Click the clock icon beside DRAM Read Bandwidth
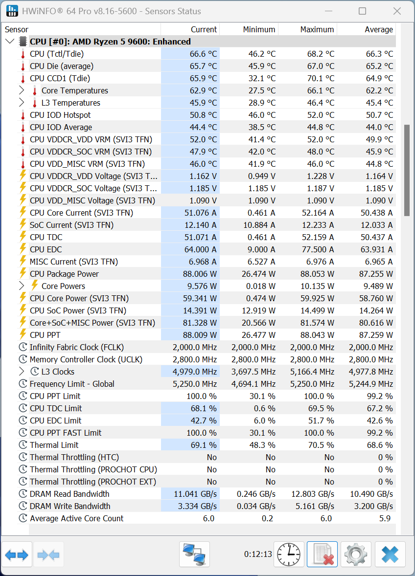Image resolution: width=415 pixels, height=576 pixels. click(x=22, y=494)
